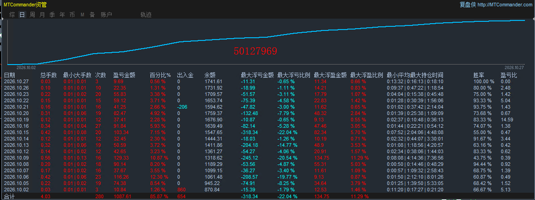Click the 100.00 % win rate value
The width and height of the screenshot is (535, 200).
point(484,82)
